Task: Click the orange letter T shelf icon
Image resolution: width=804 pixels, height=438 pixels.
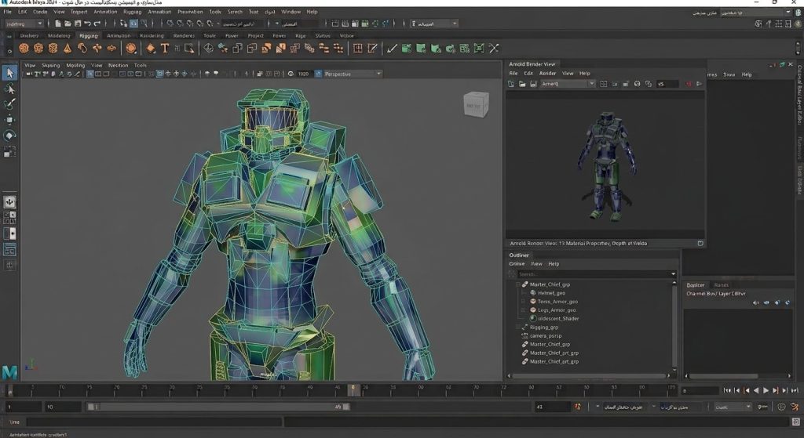Action: (165, 48)
